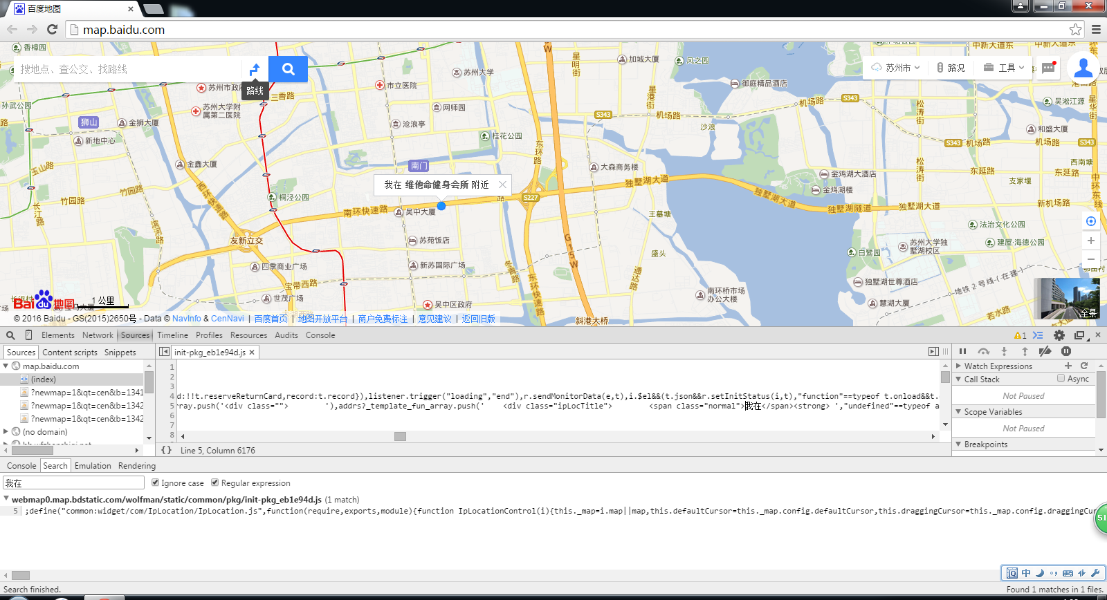Click the DevTools search query field
The width and height of the screenshot is (1107, 600).
tap(73, 483)
